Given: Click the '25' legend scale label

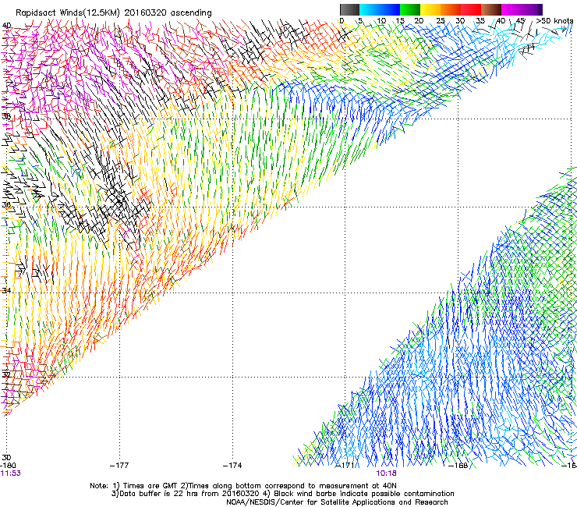Looking at the screenshot, I should click(441, 20).
